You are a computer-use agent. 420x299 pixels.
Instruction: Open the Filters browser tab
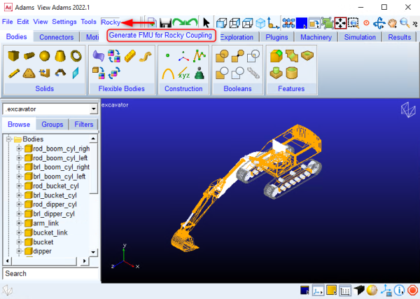84,125
